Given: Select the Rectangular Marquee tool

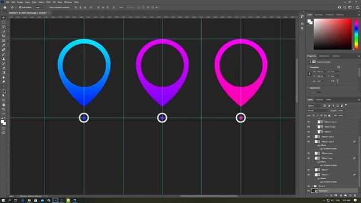Looking at the screenshot, I should coord(3,22).
